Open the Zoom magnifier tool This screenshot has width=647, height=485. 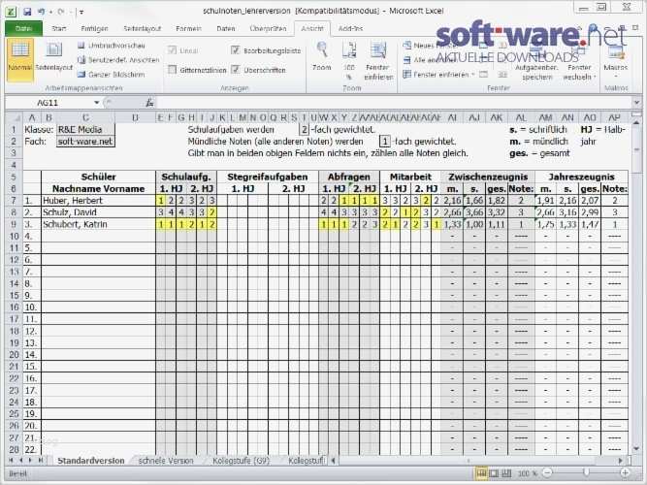coord(322,56)
